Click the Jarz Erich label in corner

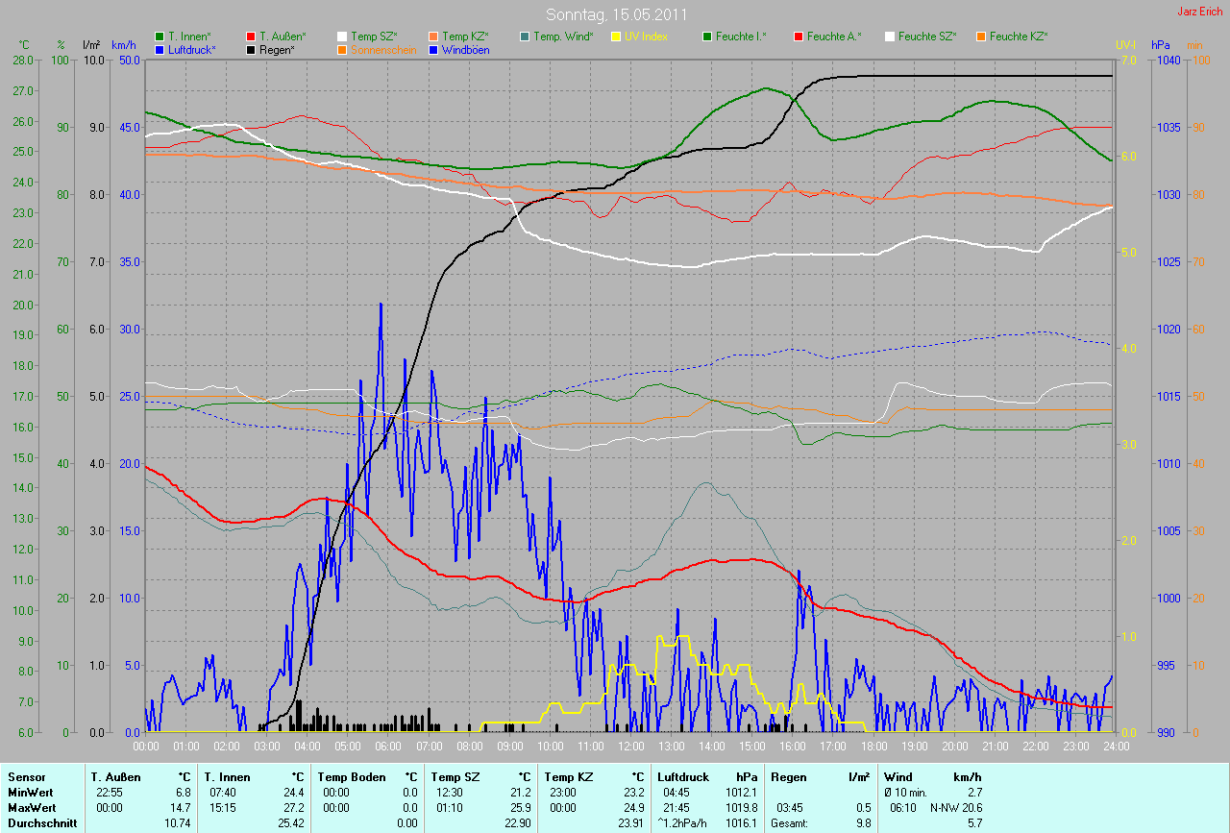point(1200,12)
